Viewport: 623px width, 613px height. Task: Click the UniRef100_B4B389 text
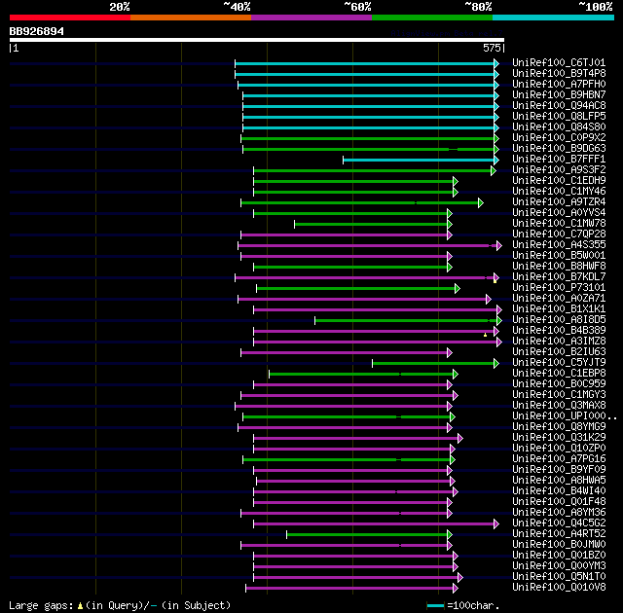(559, 331)
